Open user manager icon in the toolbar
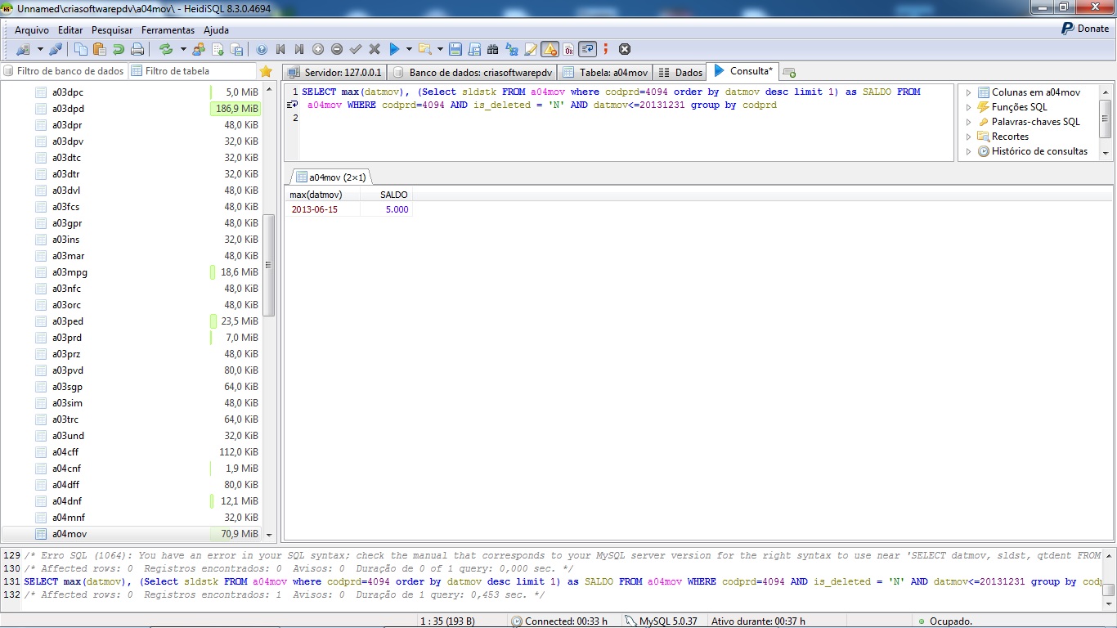Screen dimensions: 1117x628 point(199,49)
